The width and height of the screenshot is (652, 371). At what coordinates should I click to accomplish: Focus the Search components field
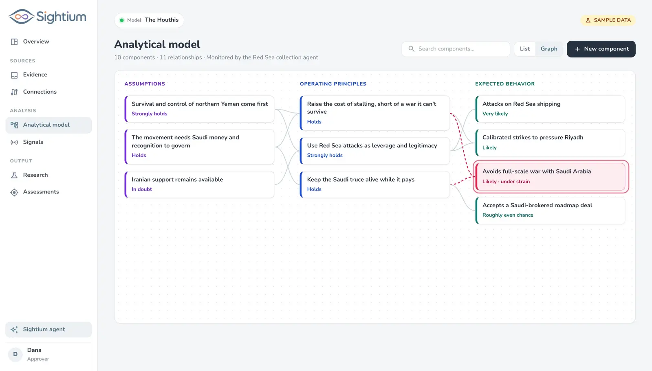pos(456,49)
